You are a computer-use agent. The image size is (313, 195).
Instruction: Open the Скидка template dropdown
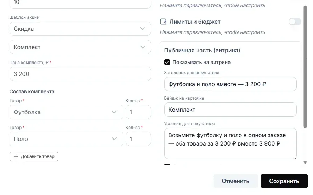pos(80,29)
